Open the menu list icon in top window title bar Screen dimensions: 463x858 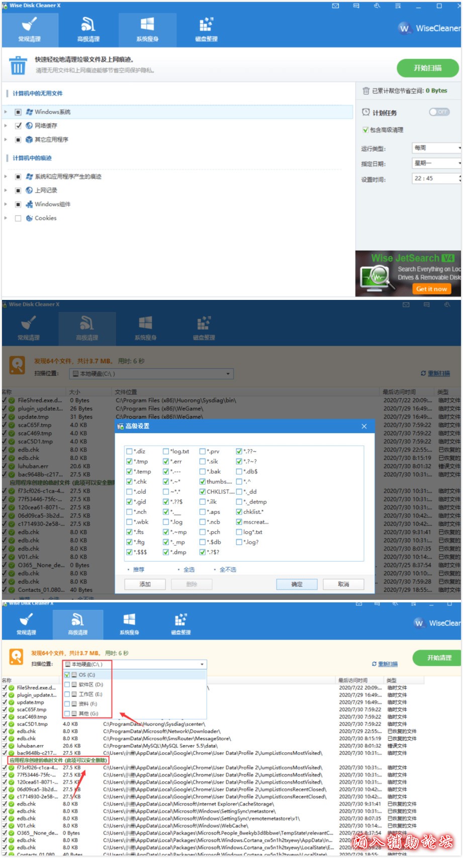[398, 6]
